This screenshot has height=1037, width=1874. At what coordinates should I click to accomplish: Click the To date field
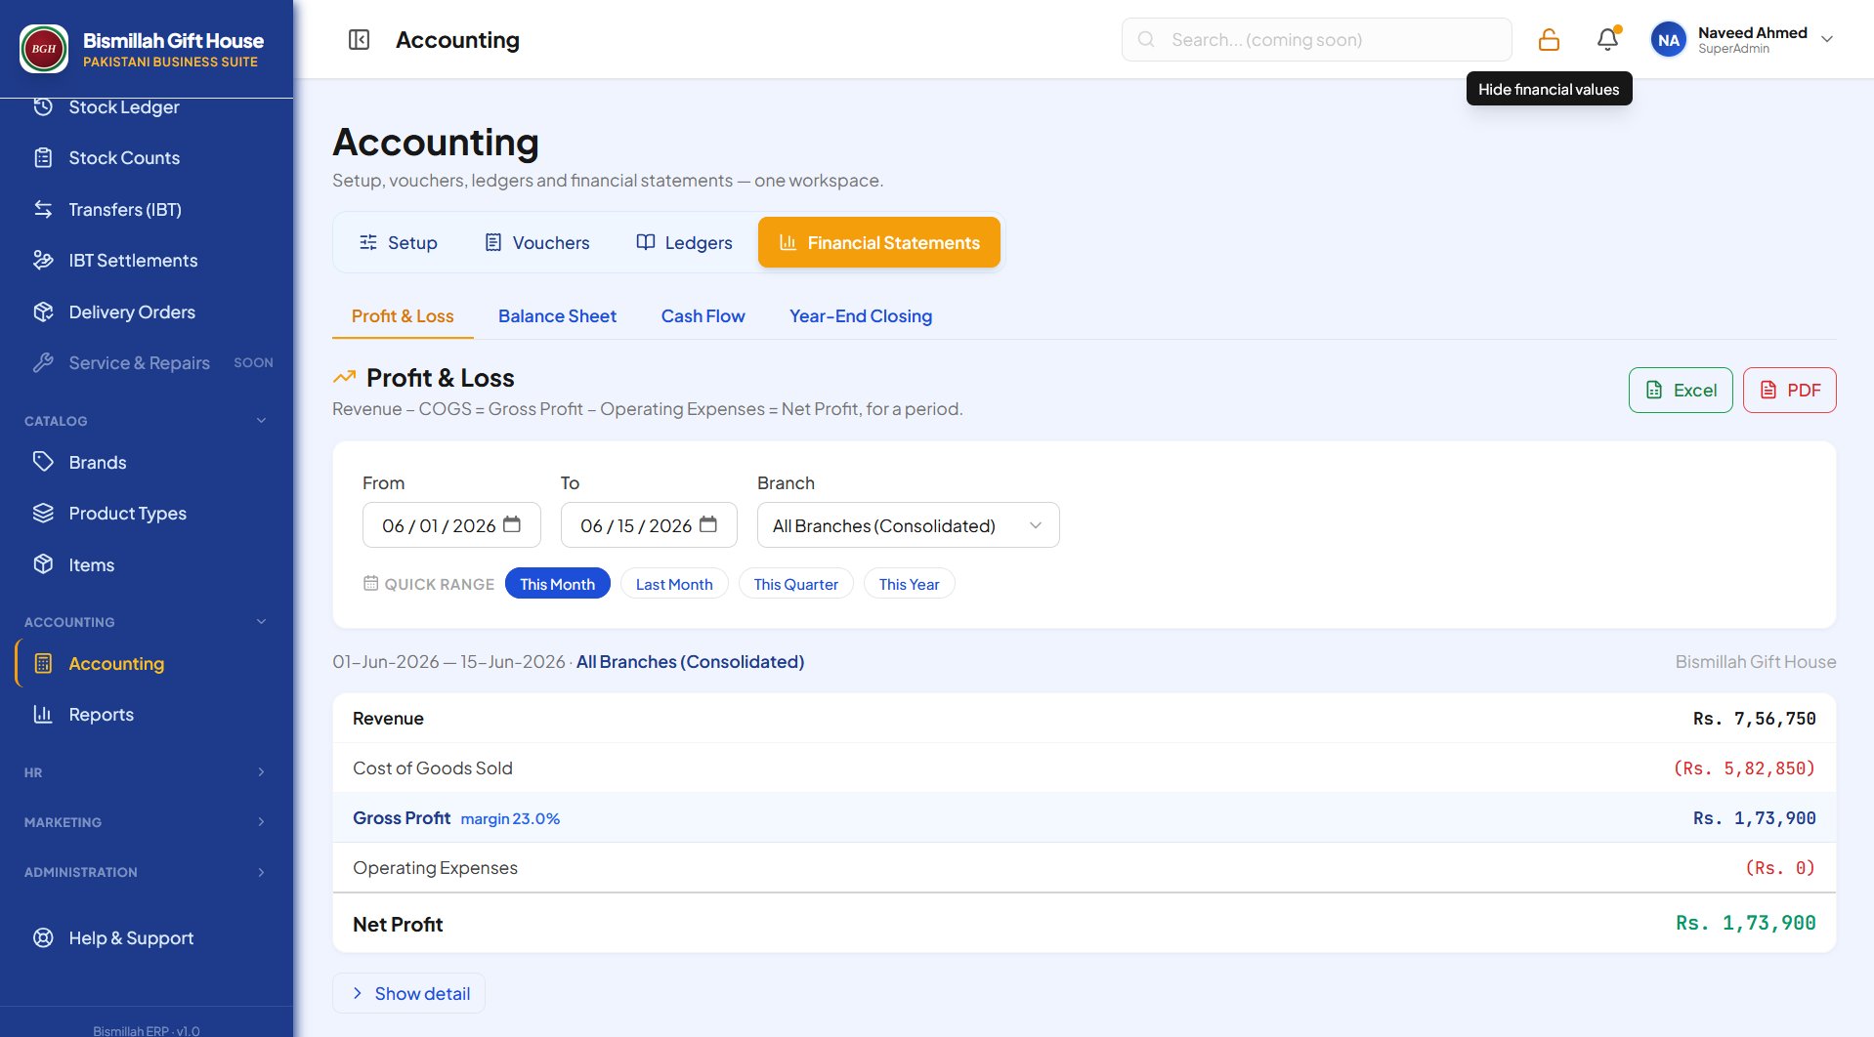(x=649, y=525)
